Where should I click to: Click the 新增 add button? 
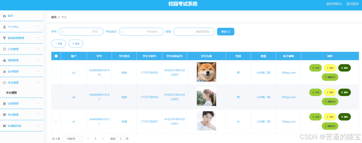click(59, 44)
